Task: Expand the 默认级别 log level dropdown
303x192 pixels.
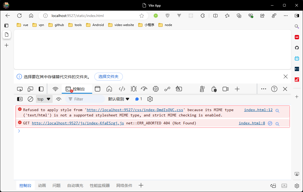Action: [x=119, y=99]
